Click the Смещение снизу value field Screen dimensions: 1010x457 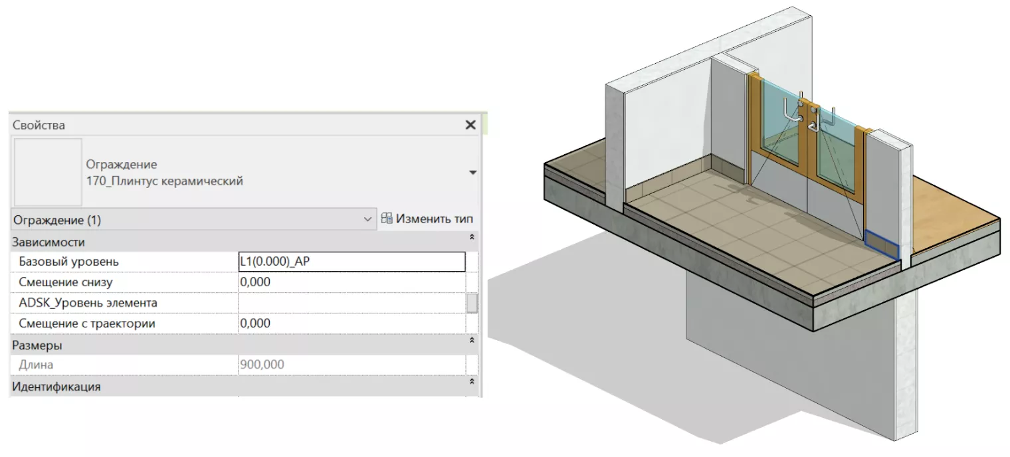tap(351, 282)
